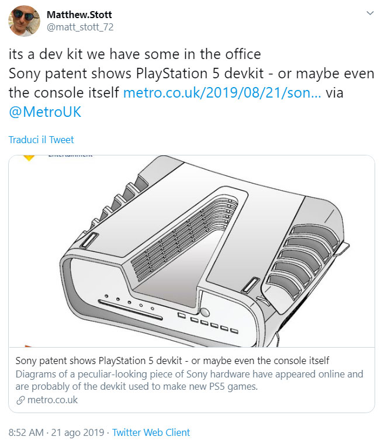Viewport: 381px width, 440px height.
Task: Click the yellow icon at card top-left
Action: click(29, 158)
